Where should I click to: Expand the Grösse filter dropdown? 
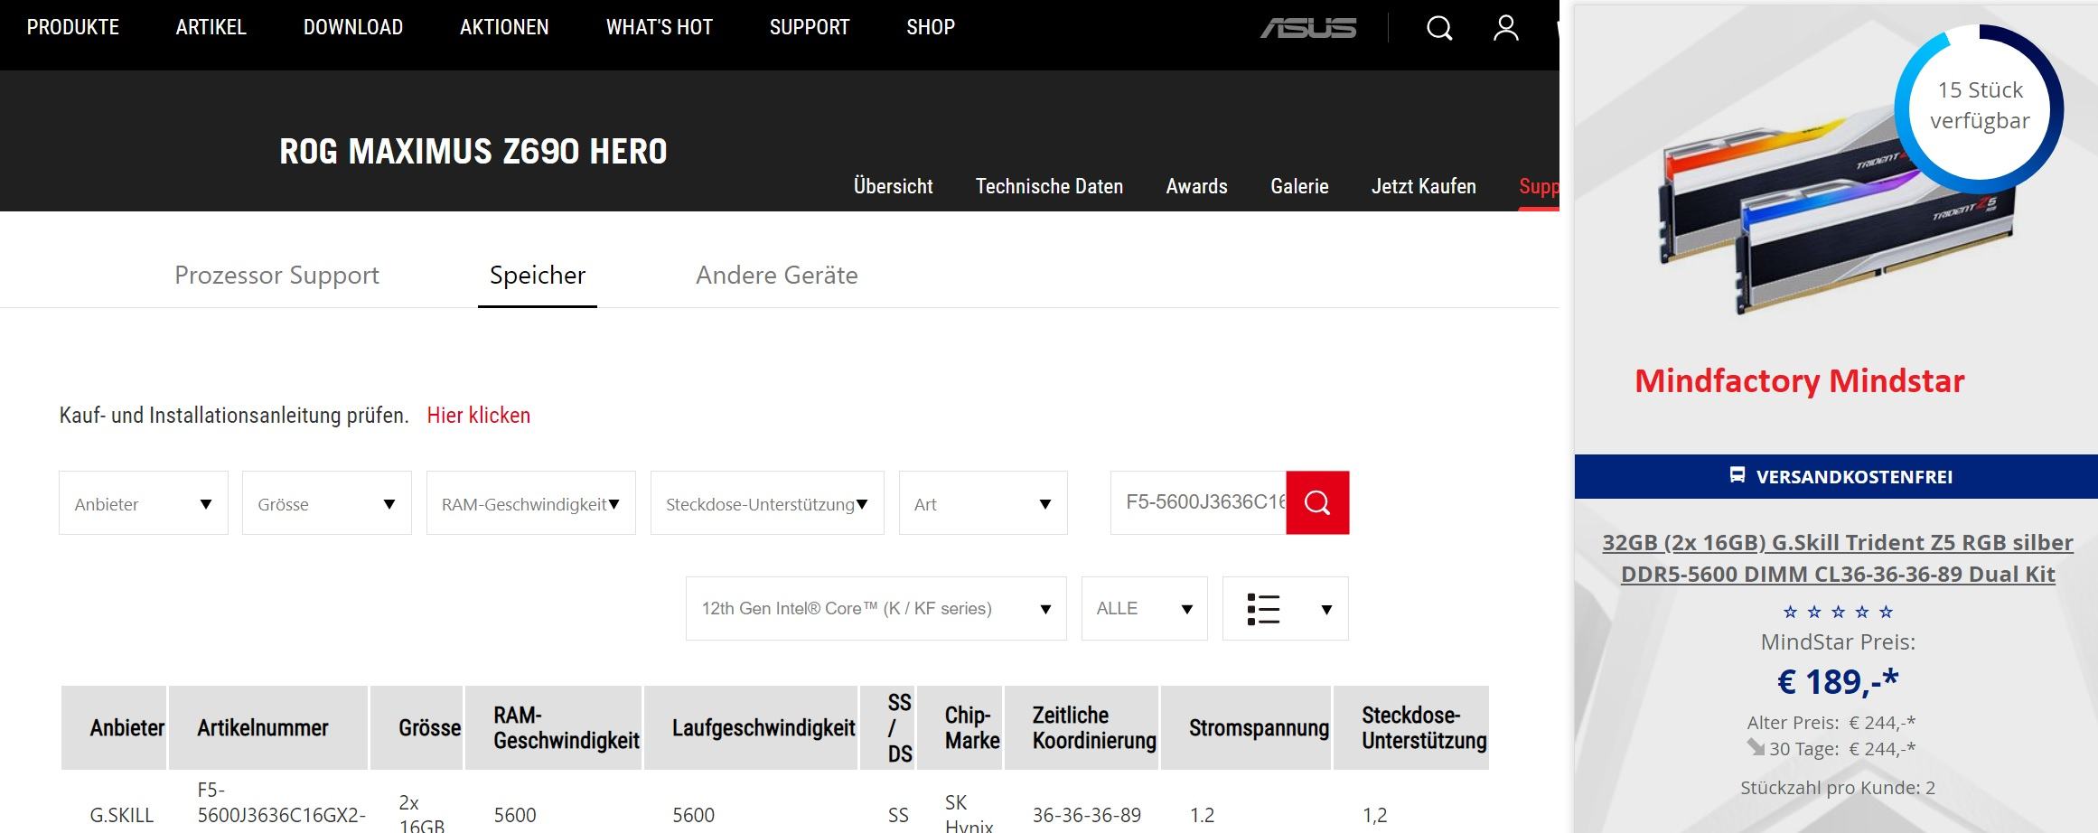point(327,502)
